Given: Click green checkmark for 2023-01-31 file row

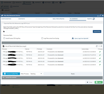Looking at the screenshot, I should (100, 65).
